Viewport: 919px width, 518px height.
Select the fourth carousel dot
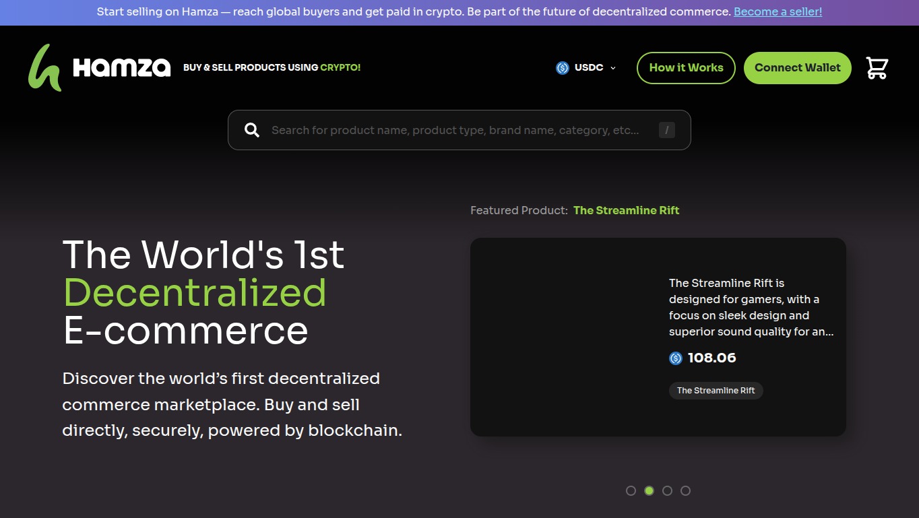point(686,490)
